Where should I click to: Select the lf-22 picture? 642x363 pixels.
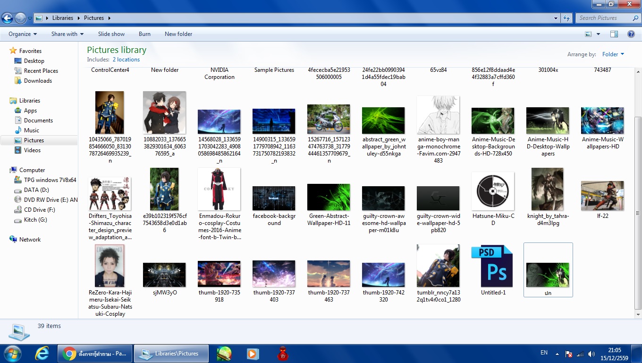tap(603, 200)
